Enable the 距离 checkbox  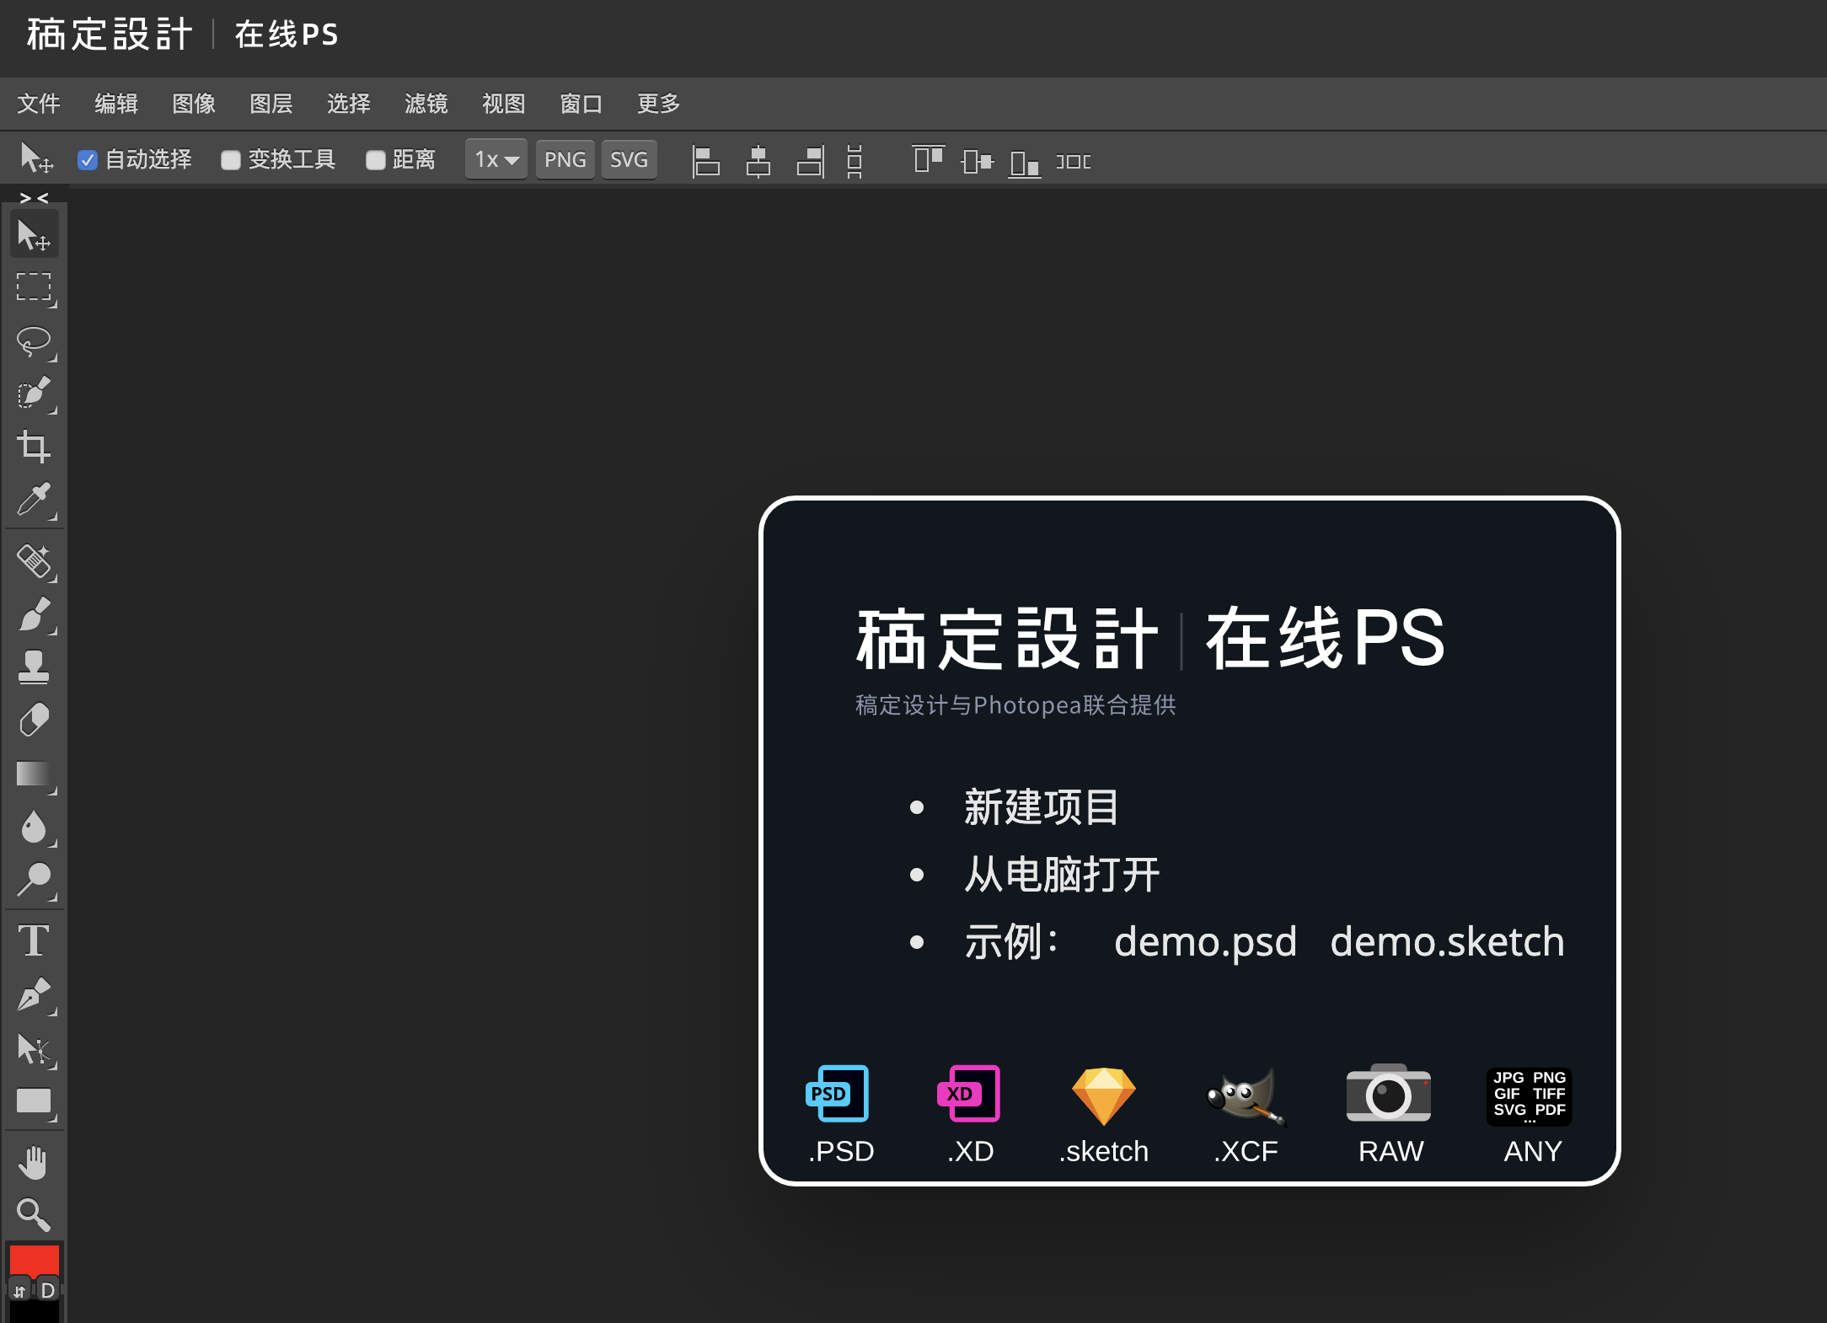(x=375, y=160)
